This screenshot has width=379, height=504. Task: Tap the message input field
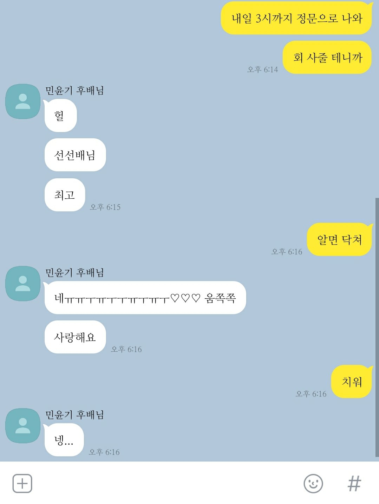pos(167,483)
